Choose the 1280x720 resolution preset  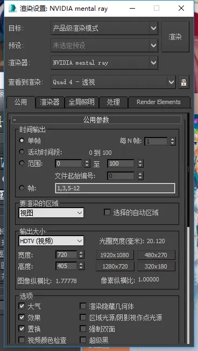[x=115, y=266]
